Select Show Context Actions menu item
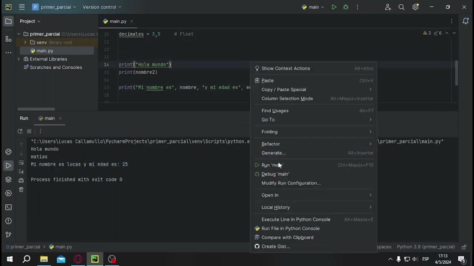The height and width of the screenshot is (266, 474). coord(314,68)
